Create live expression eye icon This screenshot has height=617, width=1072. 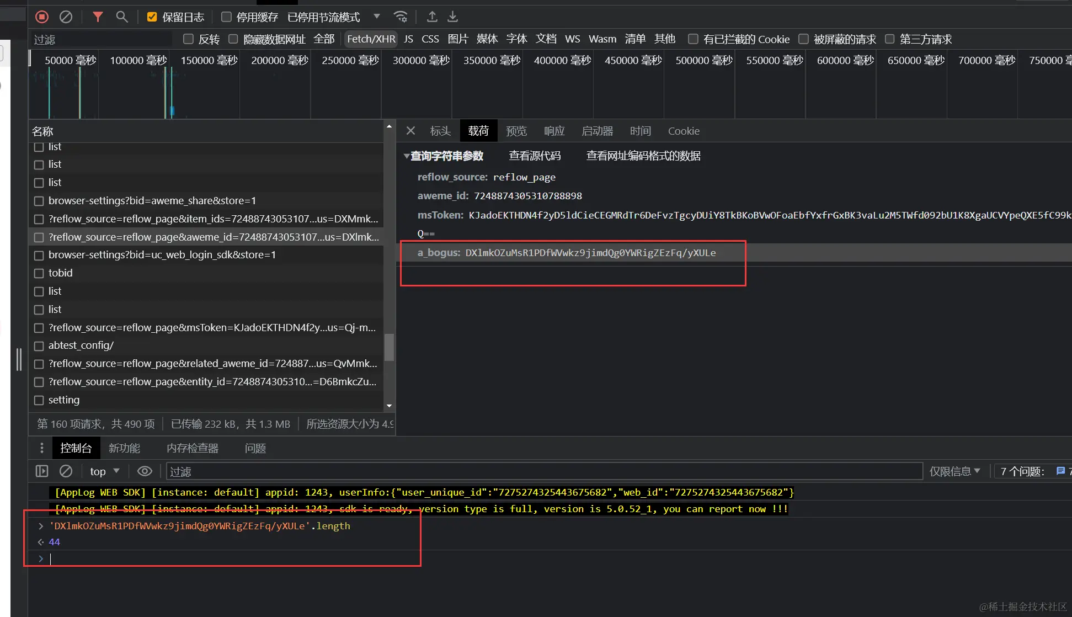(x=145, y=471)
